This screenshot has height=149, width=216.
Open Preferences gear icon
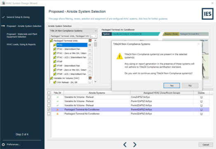[x=3, y=144]
